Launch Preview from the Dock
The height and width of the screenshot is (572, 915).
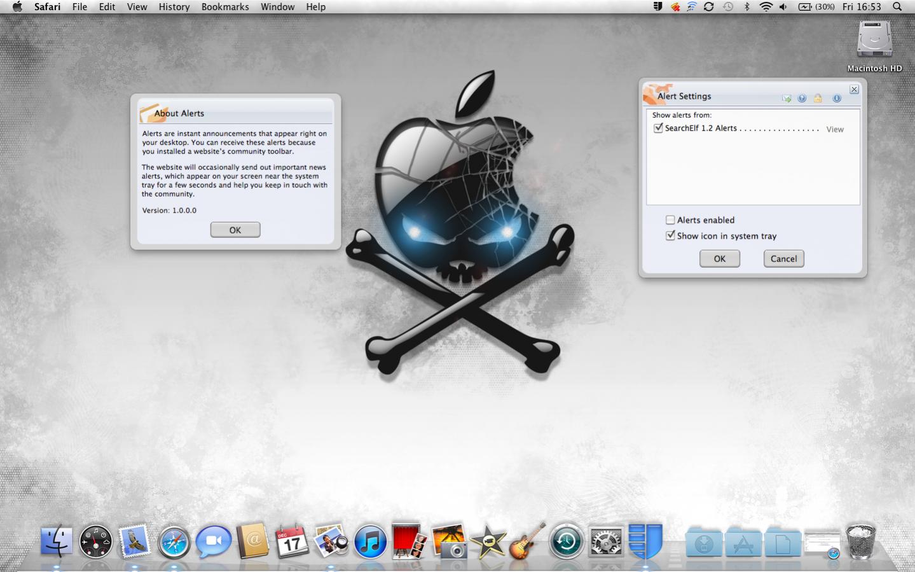click(331, 541)
